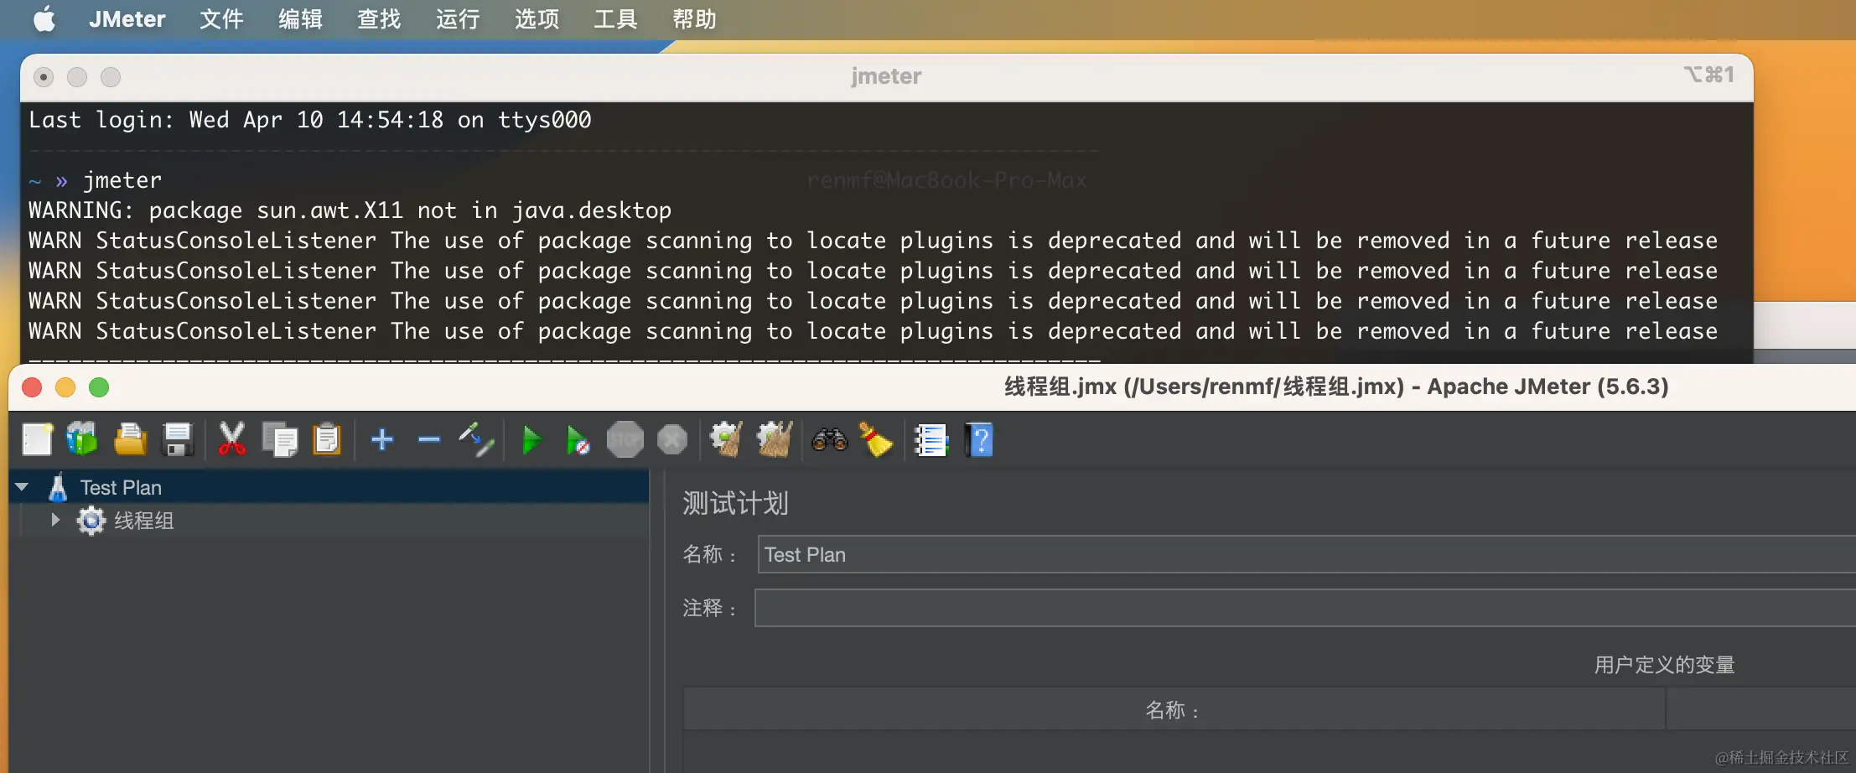This screenshot has height=773, width=1856.
Task: Open the Apple menu
Action: tap(44, 18)
